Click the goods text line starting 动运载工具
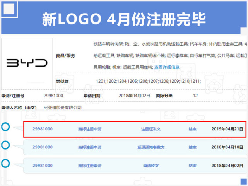This screenshot has width=248, height=186. click(x=170, y=56)
